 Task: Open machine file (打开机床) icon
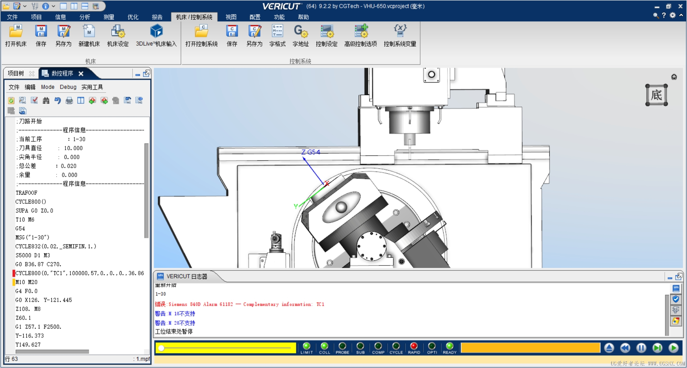16,36
